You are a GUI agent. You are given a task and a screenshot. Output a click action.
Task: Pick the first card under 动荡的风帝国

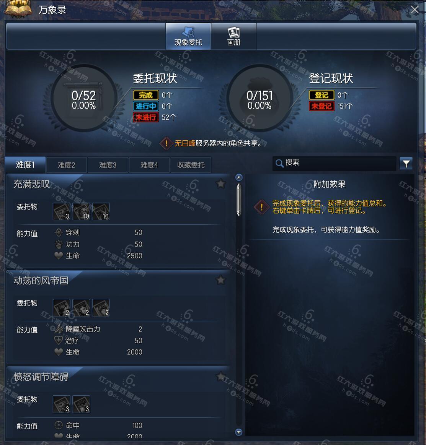pyautogui.click(x=62, y=308)
